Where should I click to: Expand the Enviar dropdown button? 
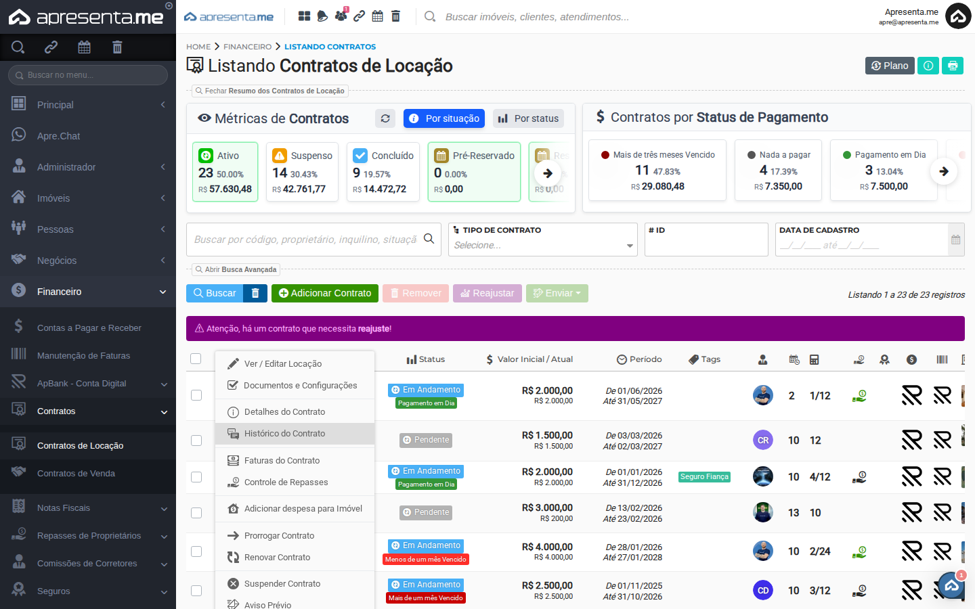(x=557, y=293)
